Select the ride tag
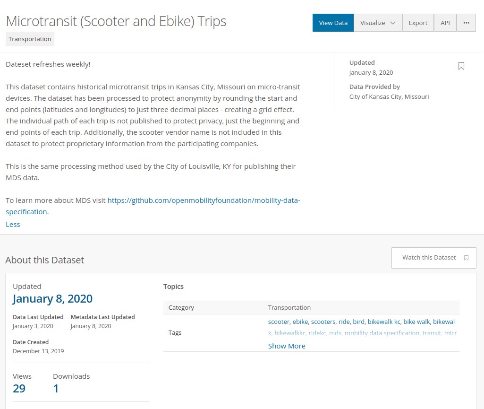 point(344,322)
